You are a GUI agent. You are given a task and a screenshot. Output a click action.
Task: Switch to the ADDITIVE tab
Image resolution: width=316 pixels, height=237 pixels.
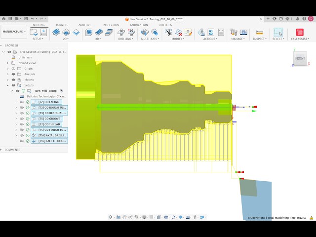tap(85, 25)
